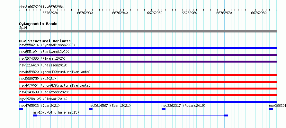This screenshot has width=286, height=128.
Task: Click the small blue block for nsv4765923
Action: tap(21, 109)
